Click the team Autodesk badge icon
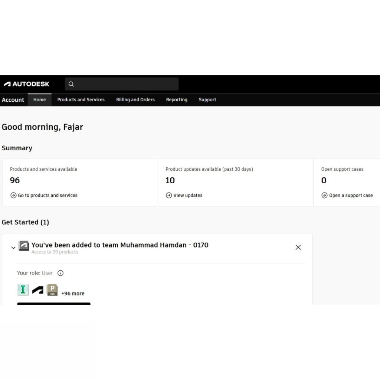The image size is (380, 380). (x=24, y=246)
